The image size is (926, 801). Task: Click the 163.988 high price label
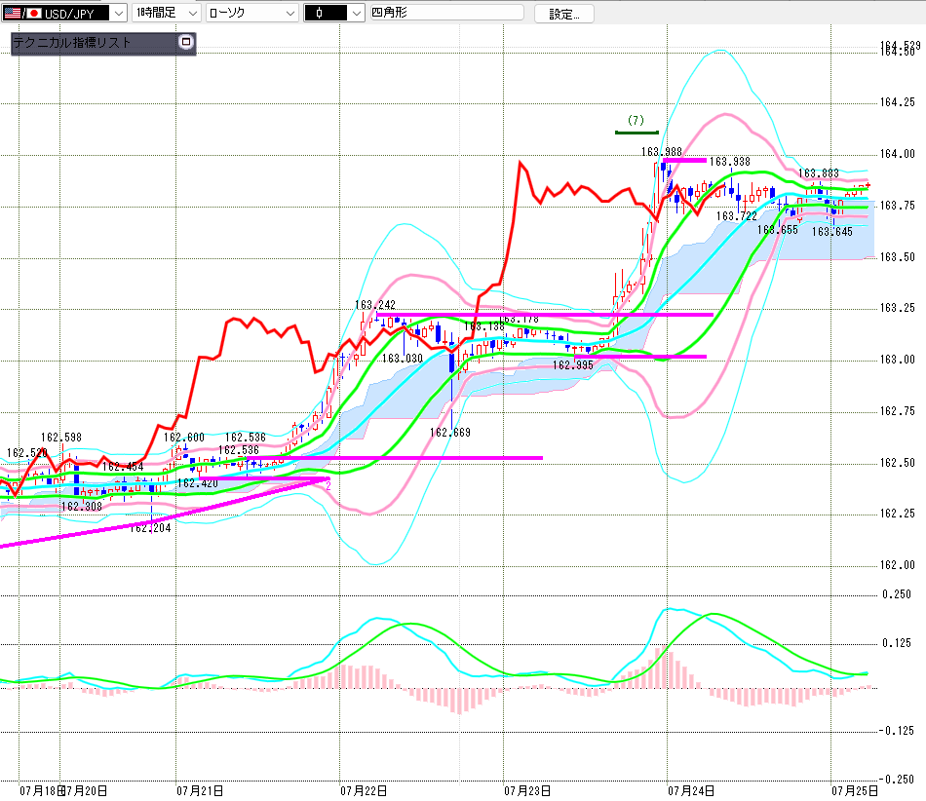pyautogui.click(x=662, y=152)
